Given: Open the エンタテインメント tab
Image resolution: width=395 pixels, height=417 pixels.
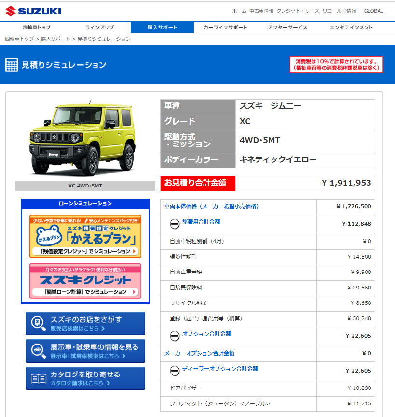Looking at the screenshot, I should point(351,27).
